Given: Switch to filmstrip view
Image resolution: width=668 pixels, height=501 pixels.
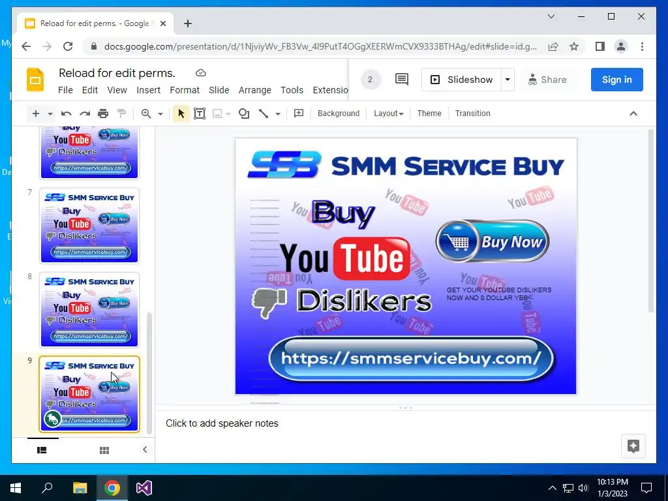Looking at the screenshot, I should (42, 450).
